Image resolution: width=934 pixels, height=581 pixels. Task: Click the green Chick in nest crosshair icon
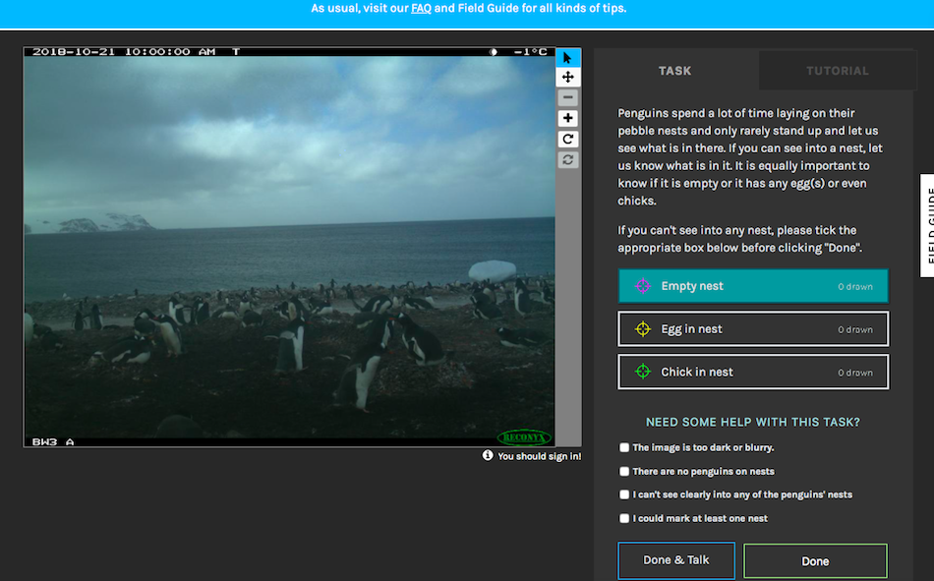click(x=643, y=372)
